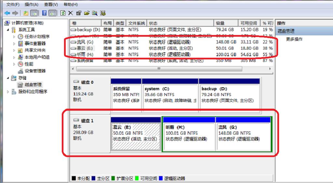Sort by the 类型 column header
This screenshot has height=183, width=333.
tap(120, 23)
